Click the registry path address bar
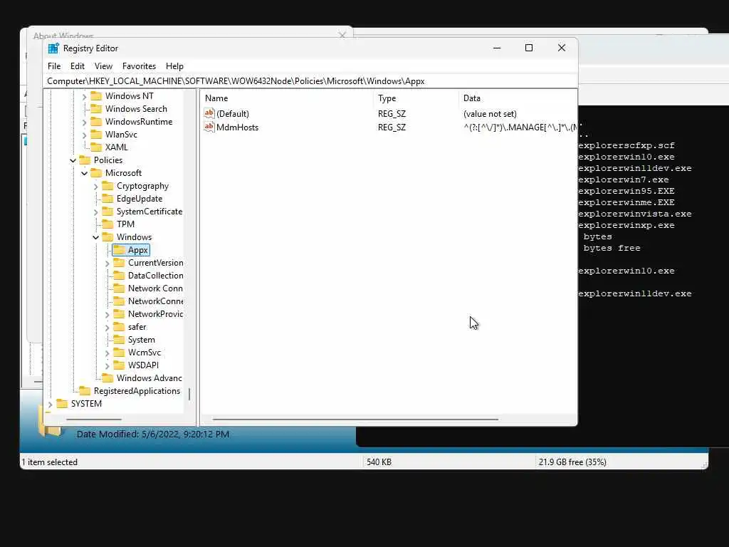Screen dimensions: 729x547 (310, 81)
